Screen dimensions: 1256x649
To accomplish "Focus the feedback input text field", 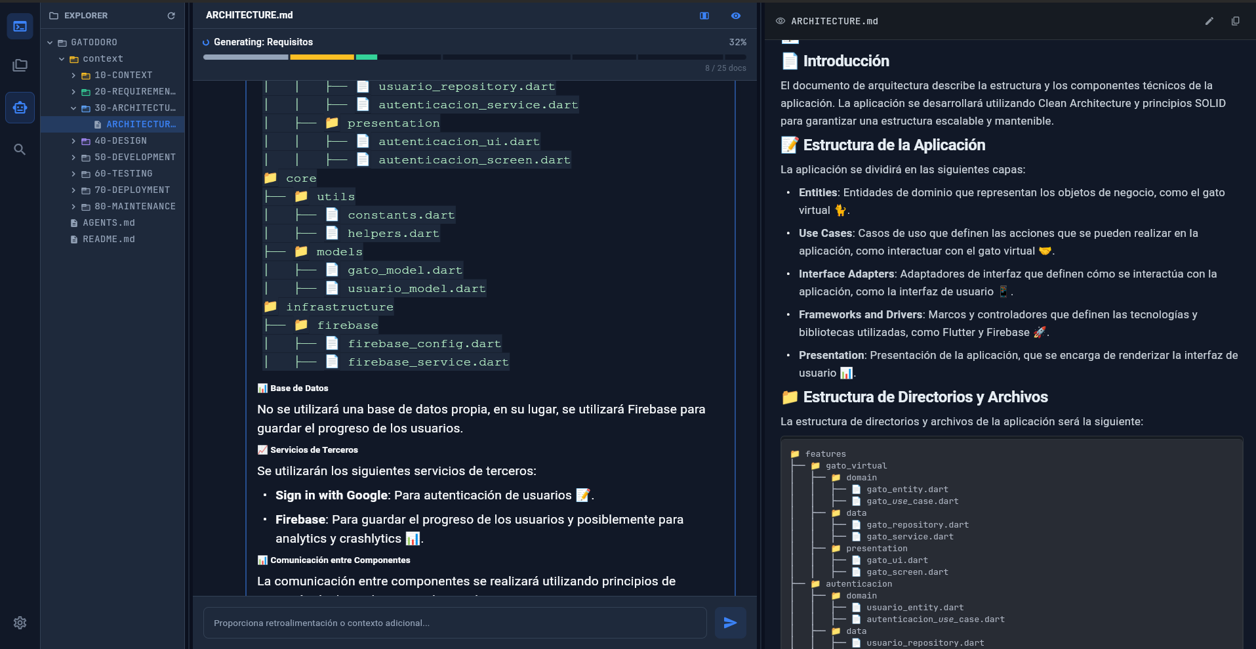I will pos(455,623).
